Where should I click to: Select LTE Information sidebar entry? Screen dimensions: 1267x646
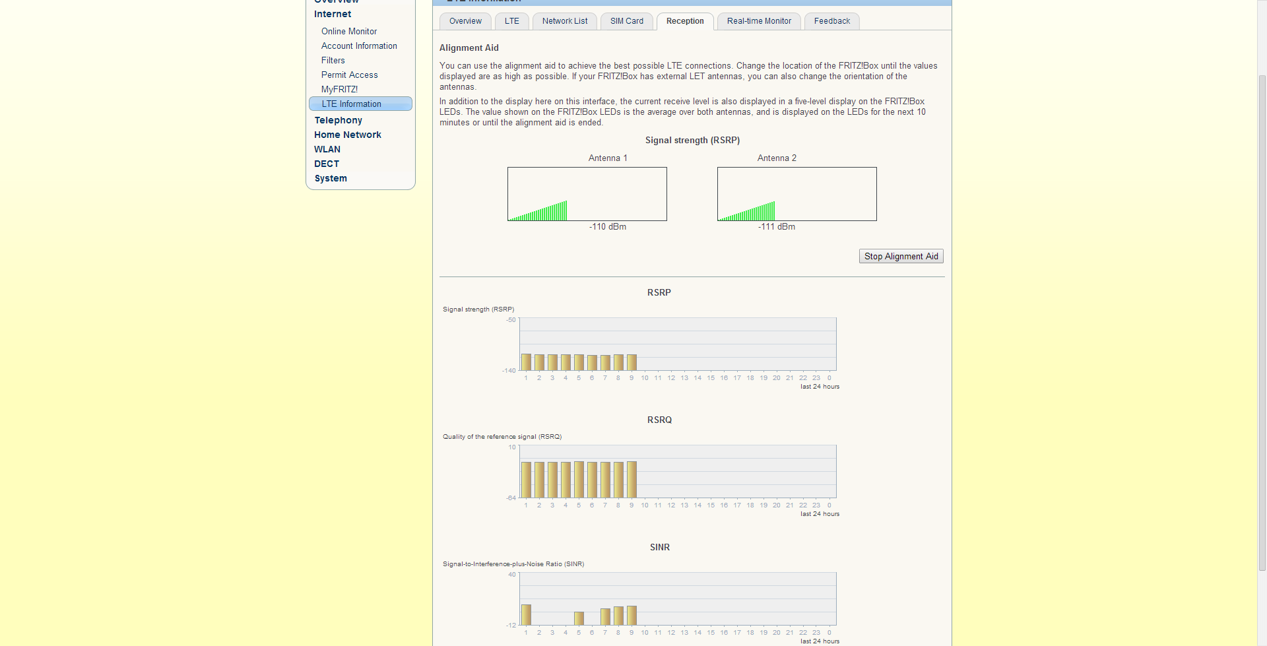click(x=360, y=104)
